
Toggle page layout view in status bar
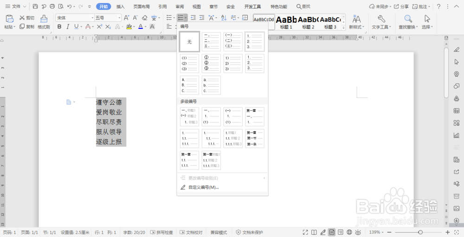[332, 232]
